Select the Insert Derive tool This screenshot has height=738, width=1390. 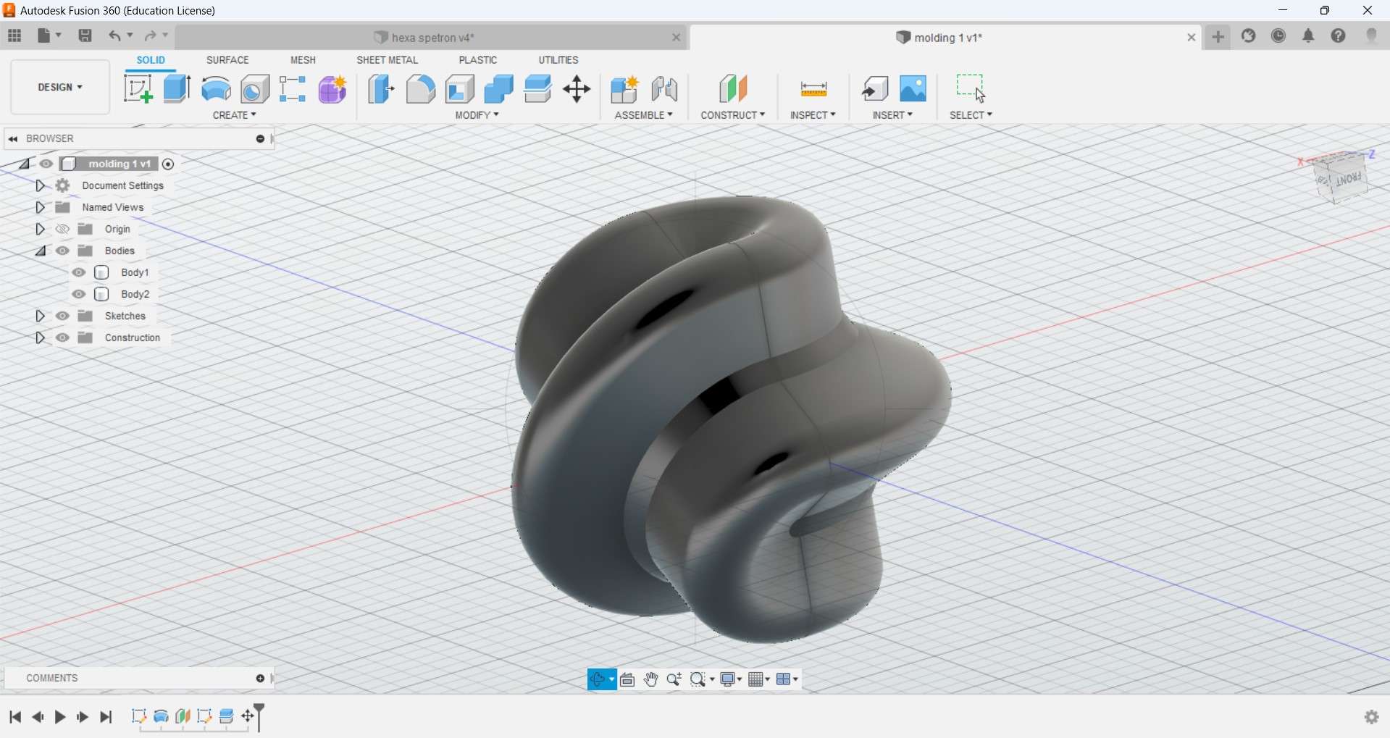point(876,89)
